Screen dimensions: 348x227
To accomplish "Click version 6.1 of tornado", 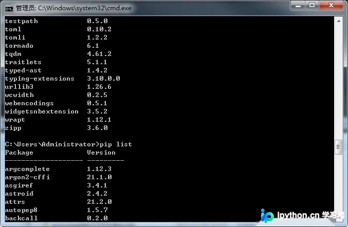I will pyautogui.click(x=93, y=46).
